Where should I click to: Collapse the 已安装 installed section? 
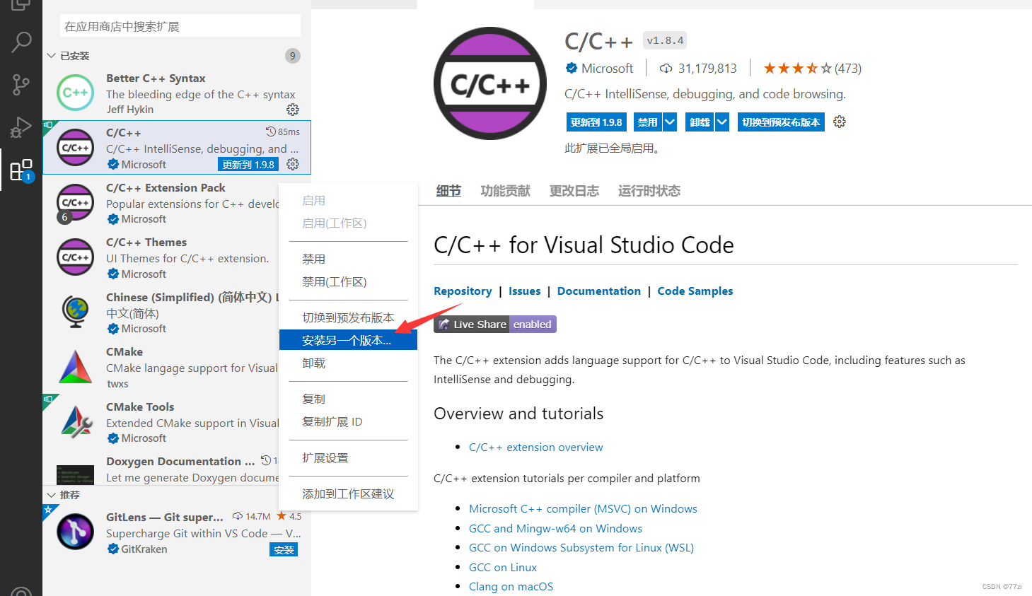tap(52, 56)
